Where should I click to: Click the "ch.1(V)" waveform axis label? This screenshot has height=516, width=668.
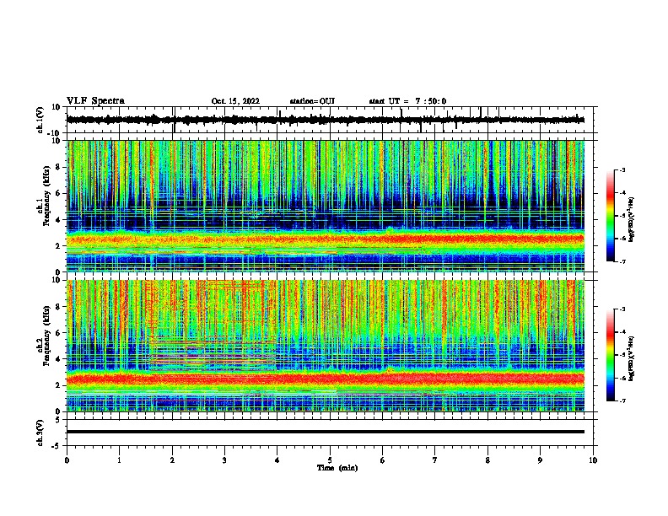(40, 120)
